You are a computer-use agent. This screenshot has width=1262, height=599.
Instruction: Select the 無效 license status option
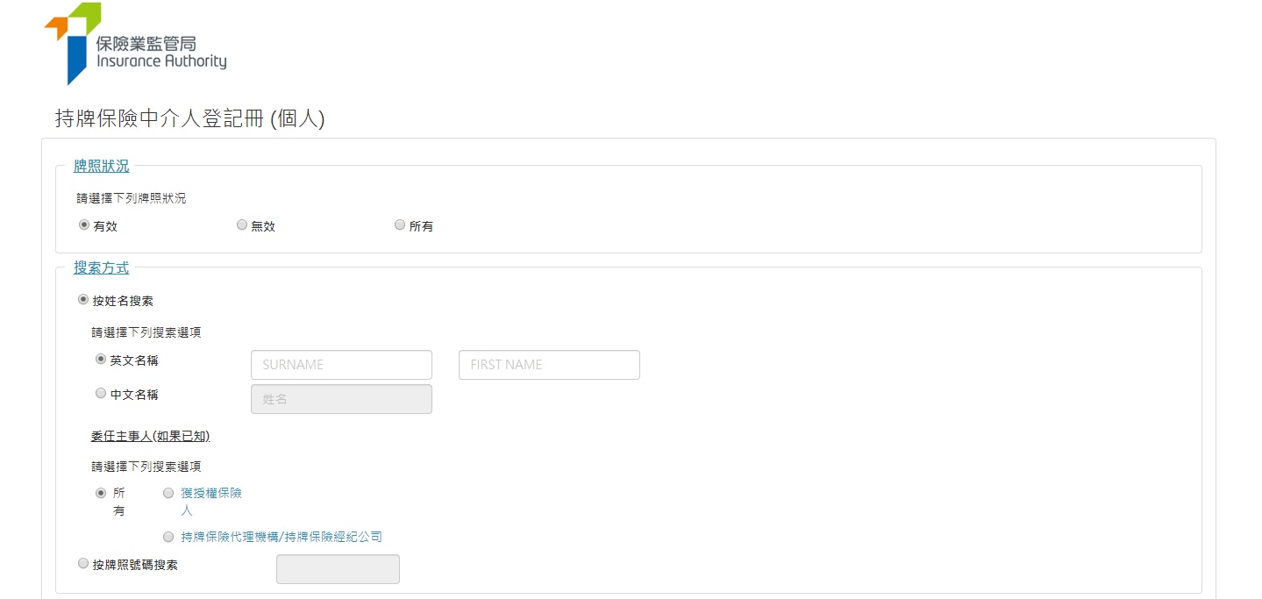tap(242, 224)
